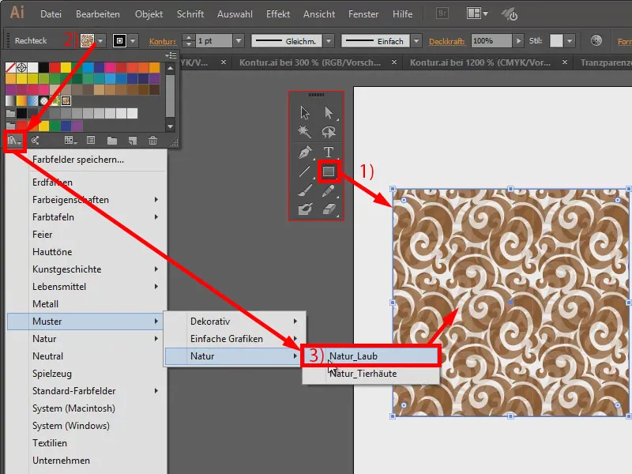Open the Objekt menu
Image resolution: width=632 pixels, height=474 pixels.
click(149, 14)
